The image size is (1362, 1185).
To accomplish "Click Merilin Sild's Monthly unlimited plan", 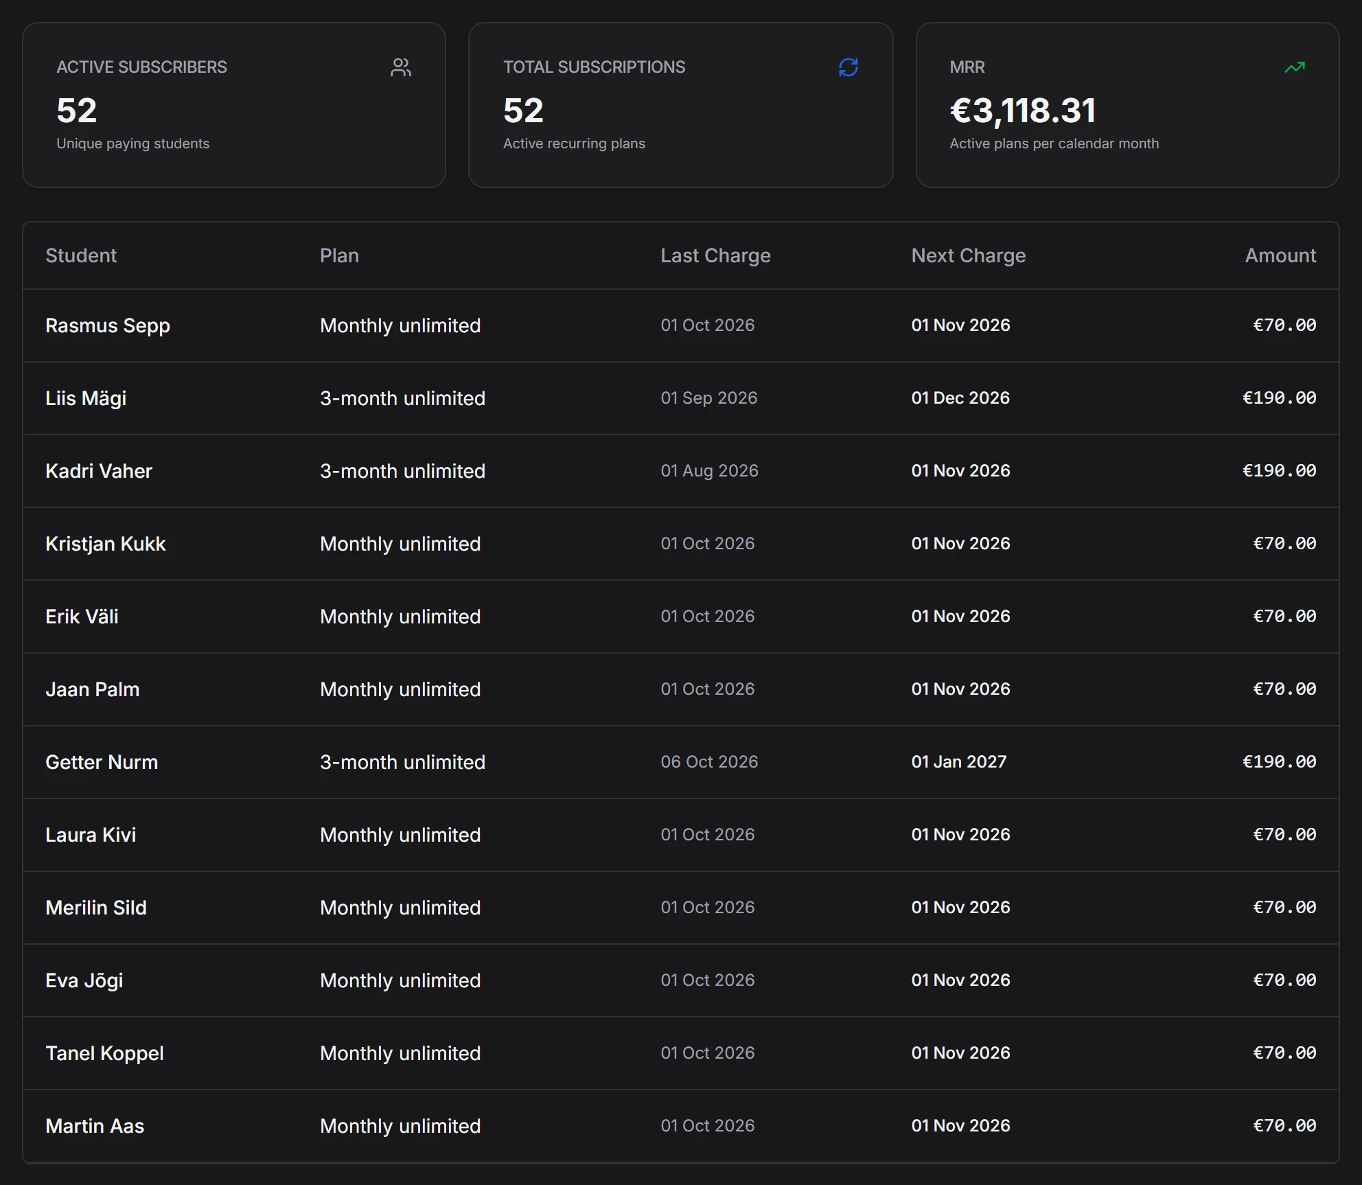I will tap(400, 908).
